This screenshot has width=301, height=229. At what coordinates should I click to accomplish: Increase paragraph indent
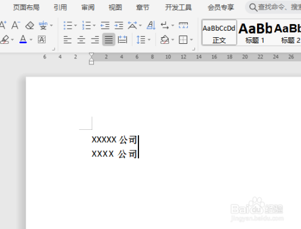point(119,25)
